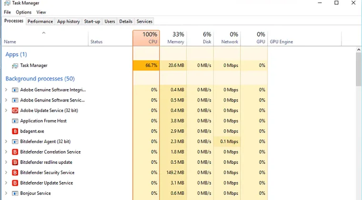Expand Bitdefender redline update entry
Image resolution: width=362 pixels, height=200 pixels.
6,162
